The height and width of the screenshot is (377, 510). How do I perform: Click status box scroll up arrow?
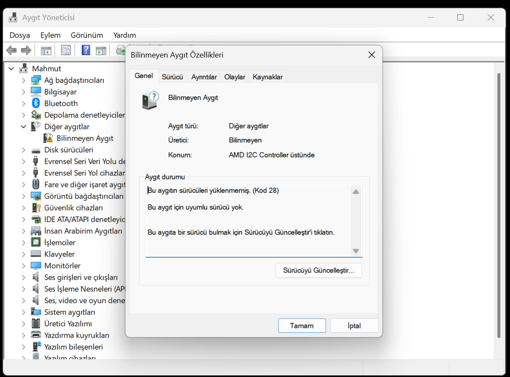point(356,192)
